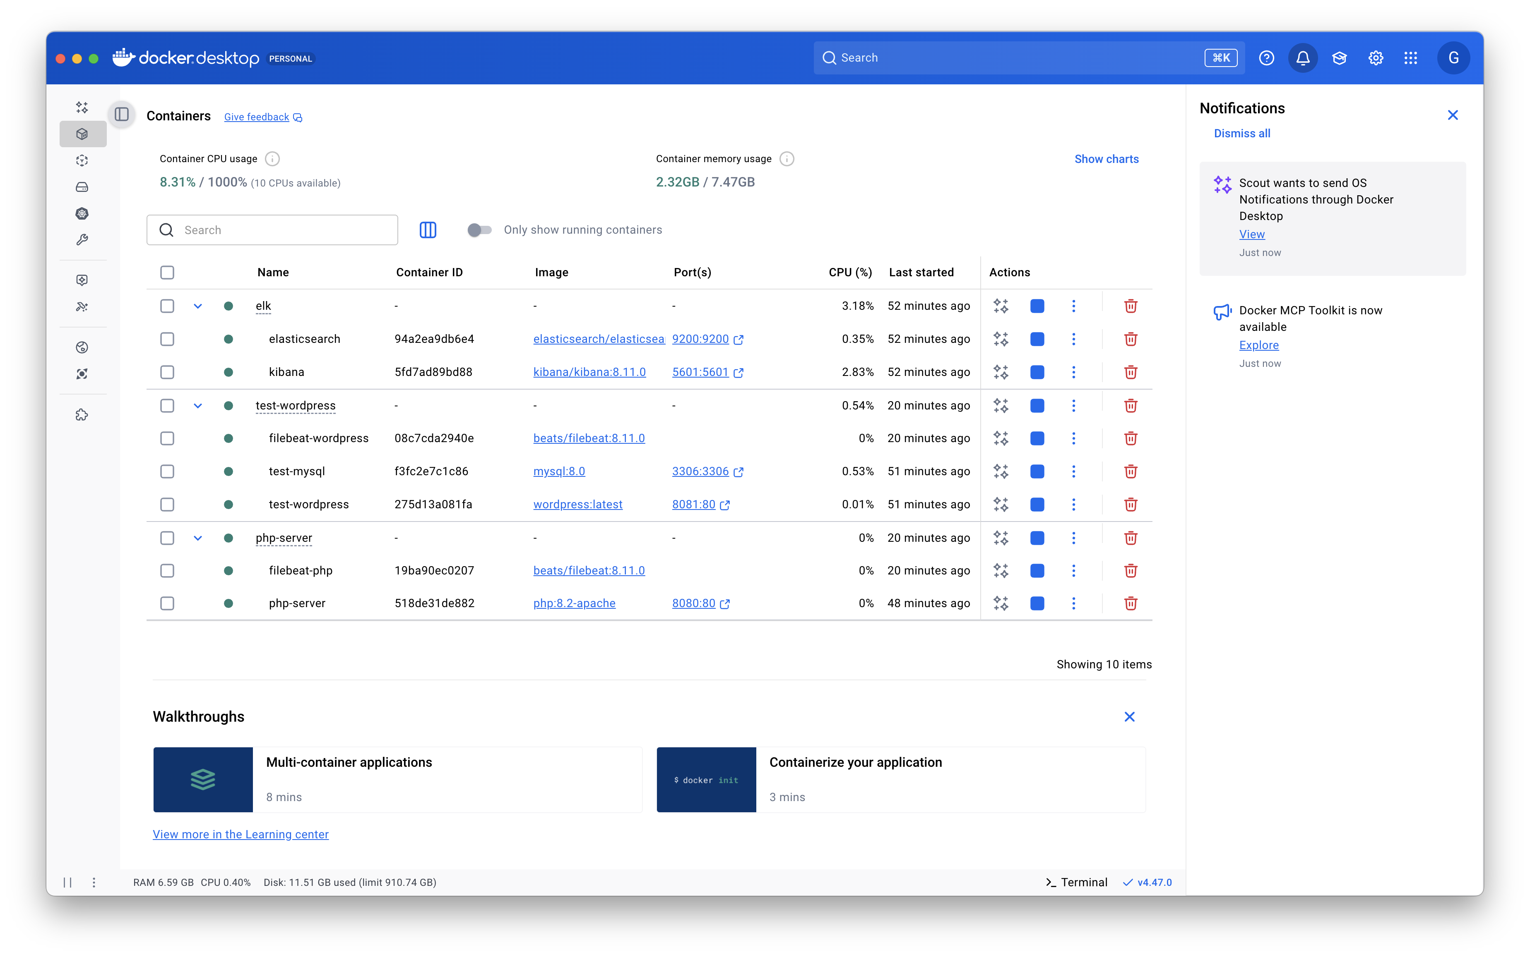Dismiss all notifications

pyautogui.click(x=1242, y=134)
